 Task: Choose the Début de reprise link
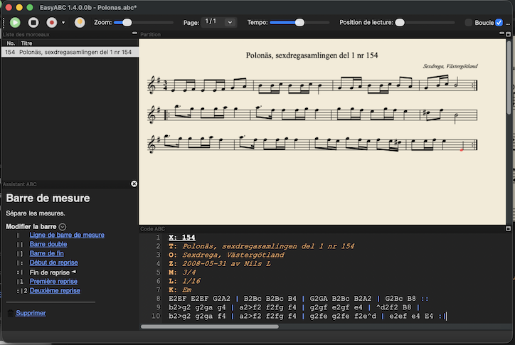(54, 262)
